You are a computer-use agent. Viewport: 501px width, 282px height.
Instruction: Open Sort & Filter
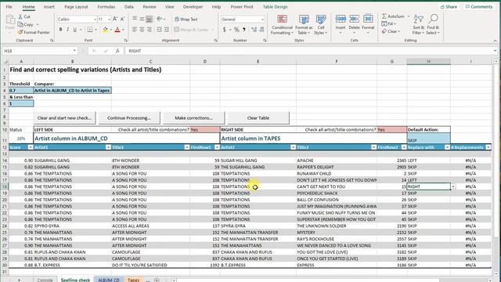click(418, 24)
